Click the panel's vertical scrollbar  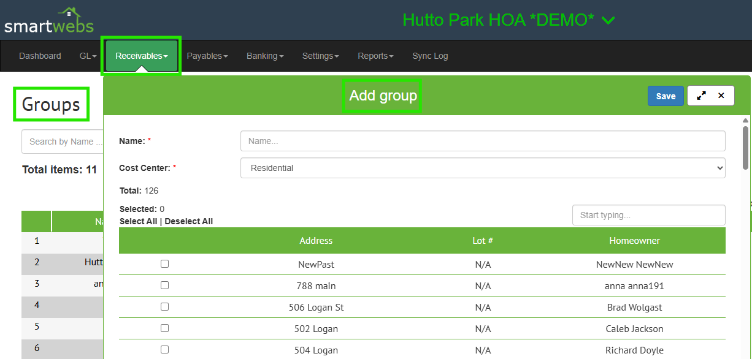[745, 147]
